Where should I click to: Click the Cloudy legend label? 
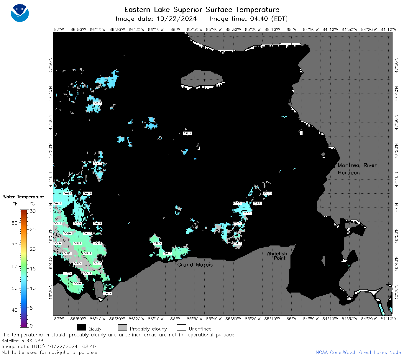click(x=95, y=329)
